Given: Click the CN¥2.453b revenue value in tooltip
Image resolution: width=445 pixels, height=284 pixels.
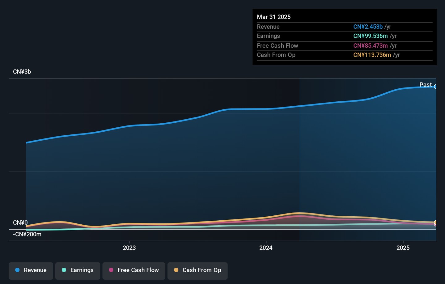Looking at the screenshot, I should (368, 27).
